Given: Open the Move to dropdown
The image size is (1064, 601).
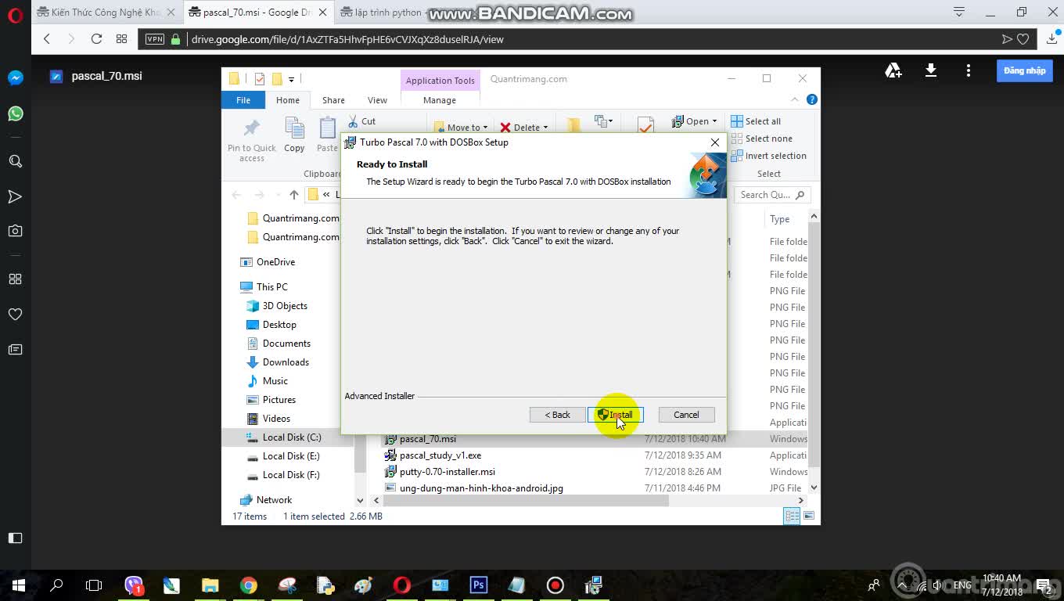Looking at the screenshot, I should (x=462, y=128).
